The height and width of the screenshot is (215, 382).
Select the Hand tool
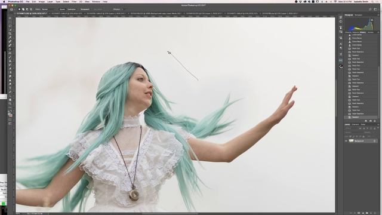10,100
